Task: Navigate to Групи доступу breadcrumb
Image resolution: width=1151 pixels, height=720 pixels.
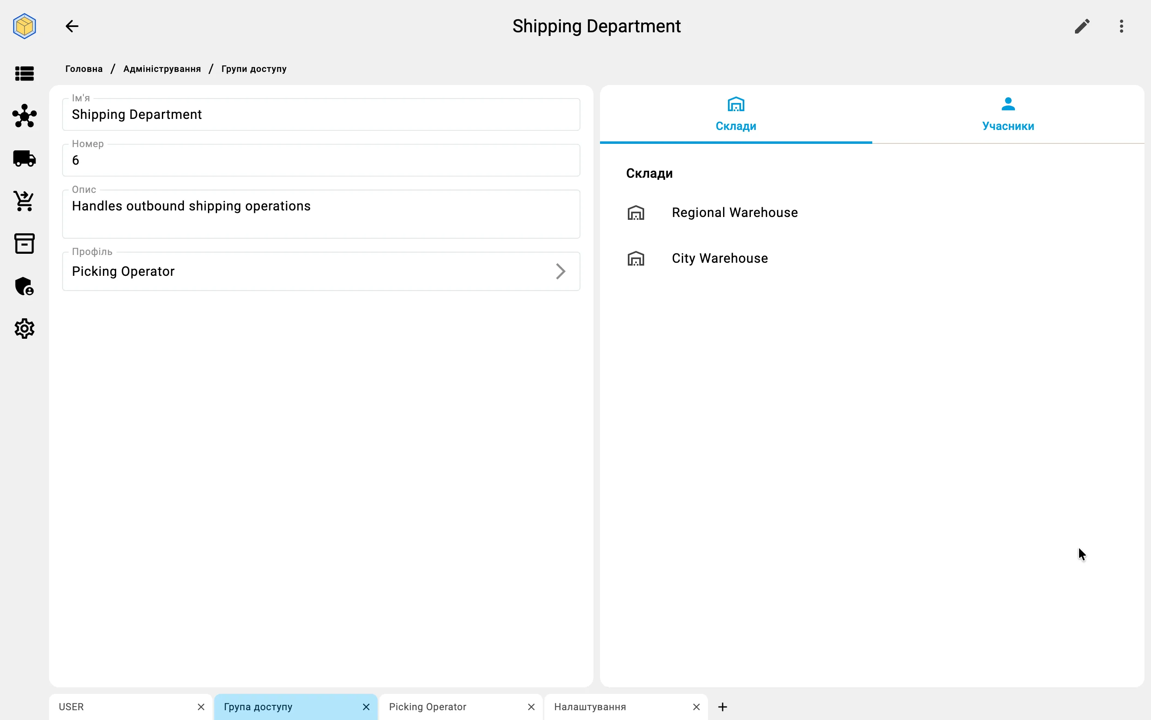Action: [254, 69]
